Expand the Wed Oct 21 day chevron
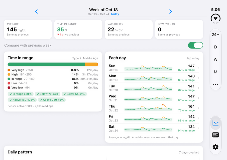Screen dimensions: 227x160 point(198,98)
